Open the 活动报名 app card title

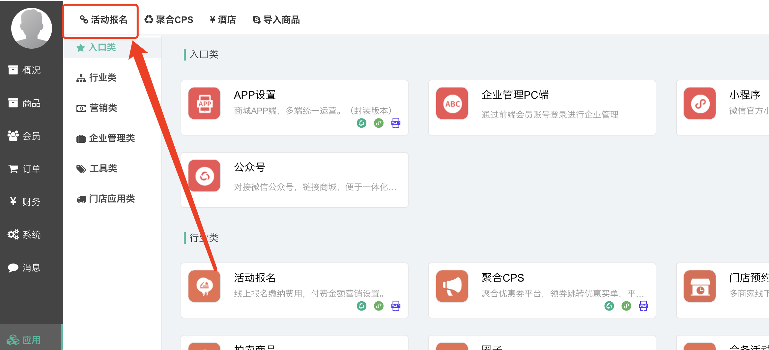[255, 278]
